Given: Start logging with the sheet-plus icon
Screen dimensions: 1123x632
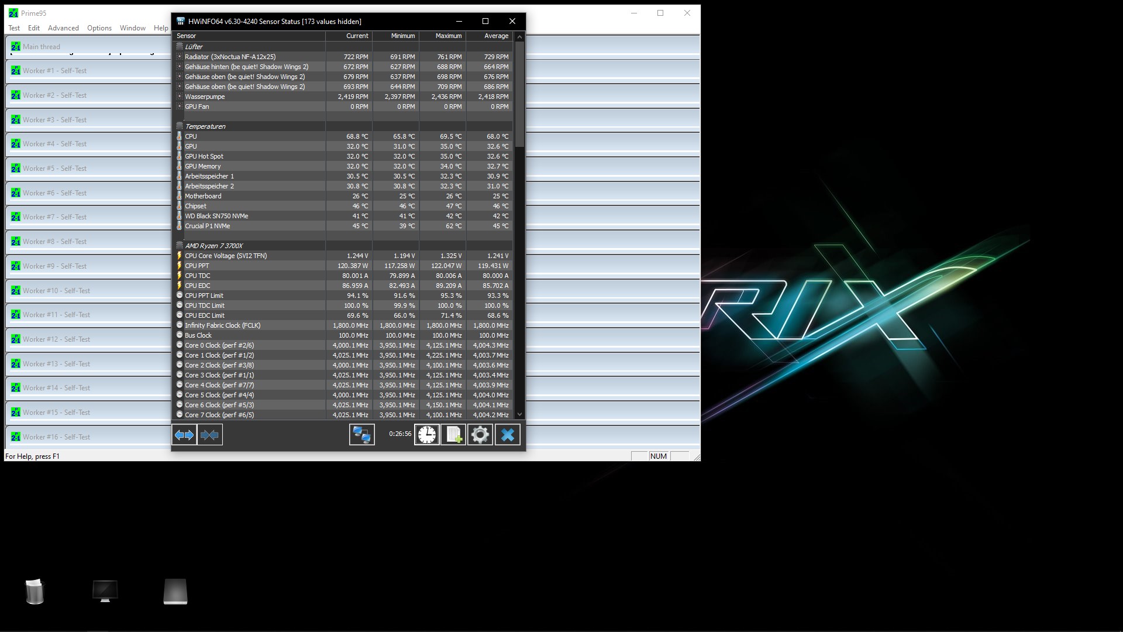Looking at the screenshot, I should coord(453,435).
